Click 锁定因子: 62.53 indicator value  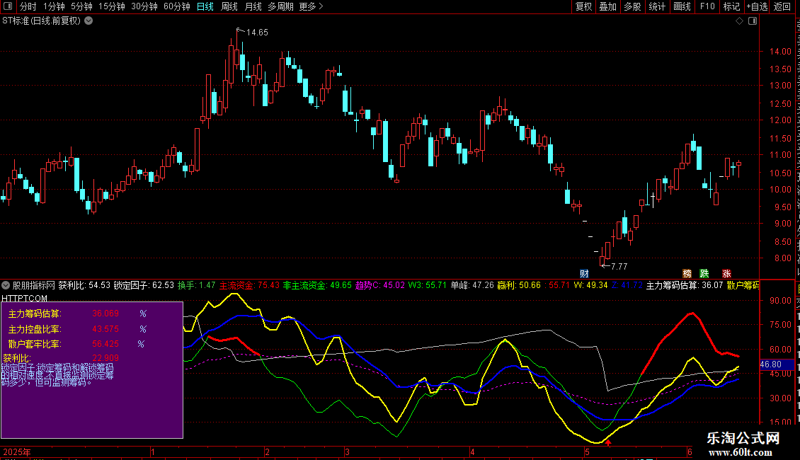pyautogui.click(x=144, y=285)
